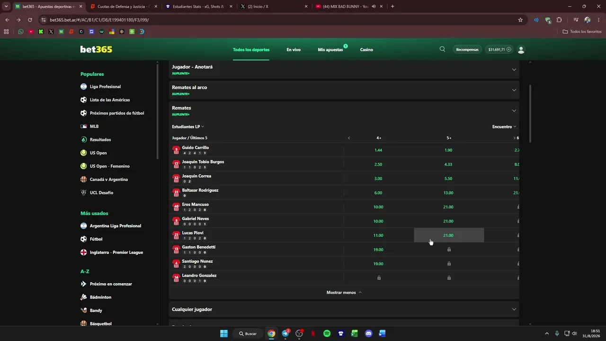Open Word from the taskbar
Screen dimensions: 606x341
coord(382,333)
